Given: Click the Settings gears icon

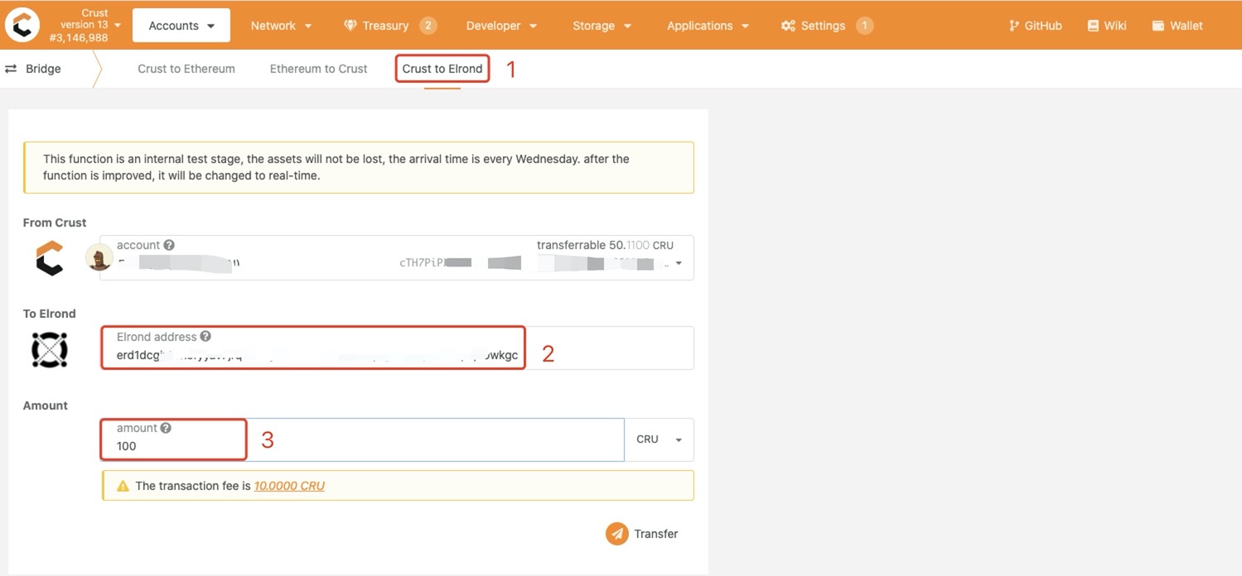Looking at the screenshot, I should click(x=788, y=26).
